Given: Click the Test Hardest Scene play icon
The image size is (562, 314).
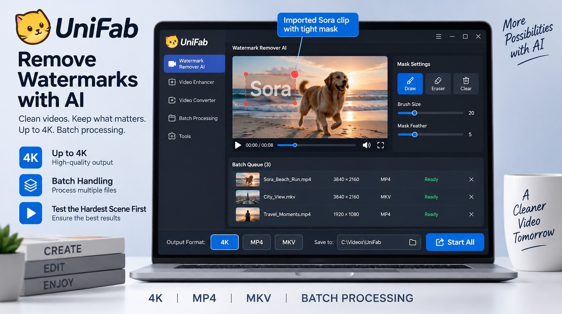Looking at the screenshot, I should tap(31, 213).
